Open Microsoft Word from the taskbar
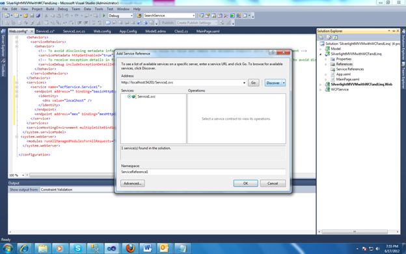 pyautogui.click(x=148, y=248)
